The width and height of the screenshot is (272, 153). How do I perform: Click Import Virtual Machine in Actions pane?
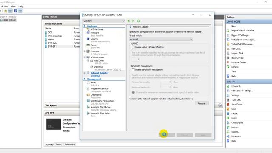point(244,31)
